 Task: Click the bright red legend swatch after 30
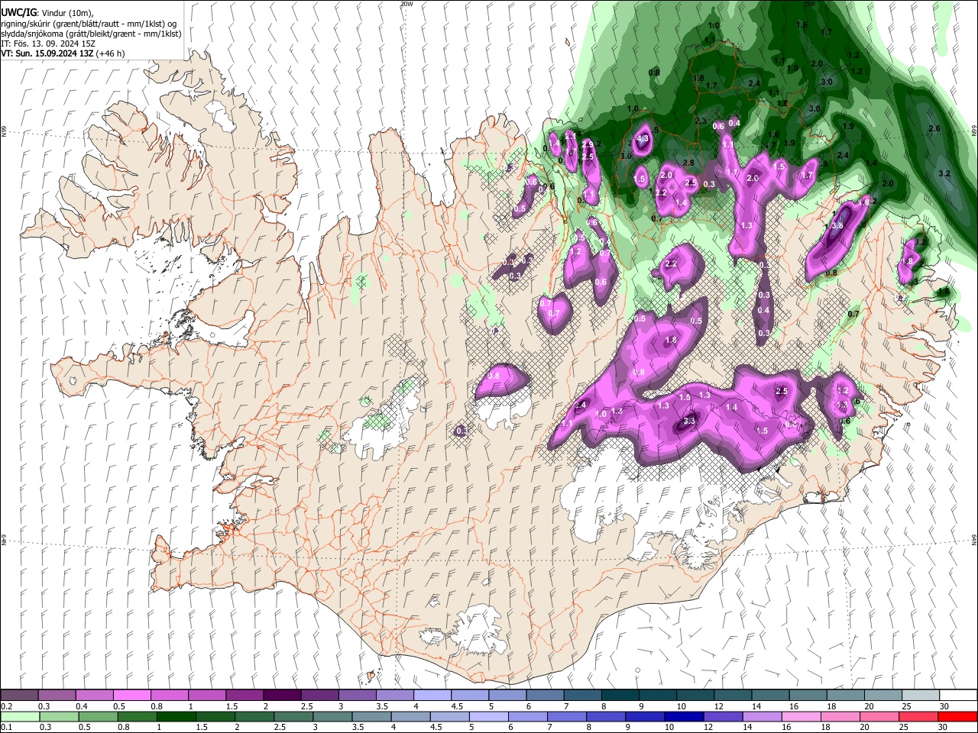click(x=958, y=716)
